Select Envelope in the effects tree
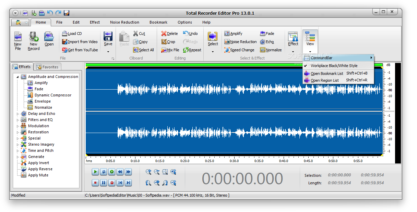 pos(43,102)
